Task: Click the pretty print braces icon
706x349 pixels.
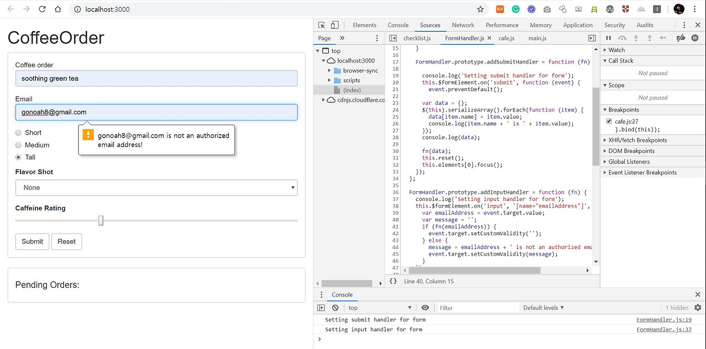Action: 393,281
